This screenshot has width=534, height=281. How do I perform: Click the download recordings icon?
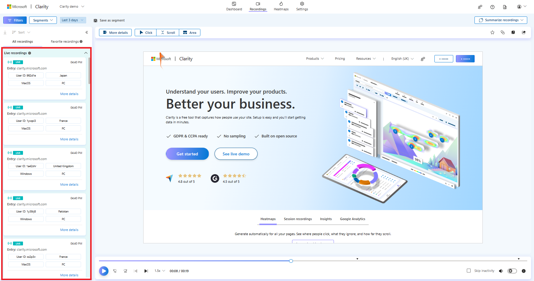click(5, 32)
